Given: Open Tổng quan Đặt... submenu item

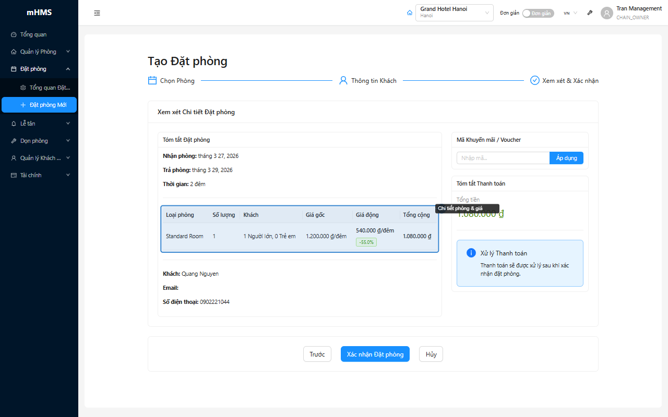Looking at the screenshot, I should coord(39,88).
